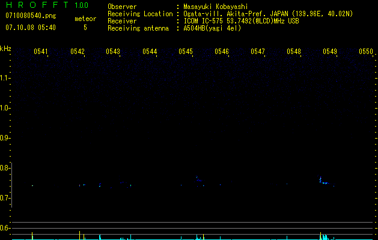Click the 0541 time marker
The width and height of the screenshot is (378, 240).
40,52
